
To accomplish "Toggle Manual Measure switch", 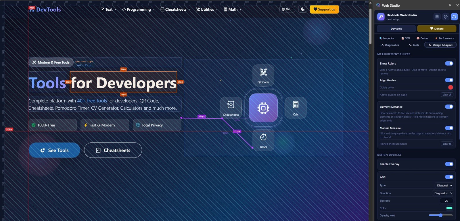I will click(x=449, y=128).
